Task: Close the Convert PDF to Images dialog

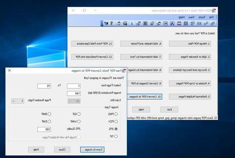Action: [10, 71]
